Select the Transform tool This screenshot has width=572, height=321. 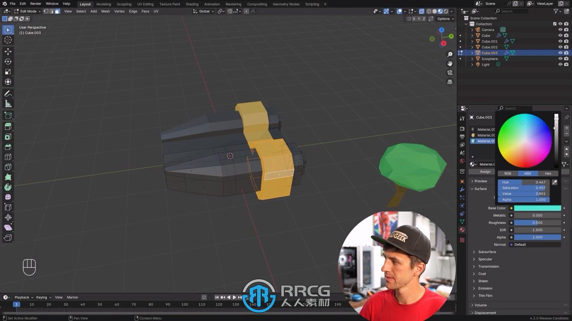[8, 82]
